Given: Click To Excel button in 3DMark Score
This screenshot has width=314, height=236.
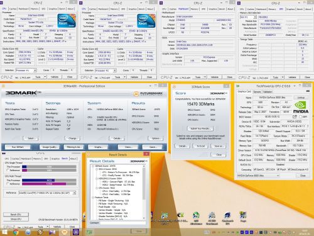Looking at the screenshot, I should click(200, 146).
